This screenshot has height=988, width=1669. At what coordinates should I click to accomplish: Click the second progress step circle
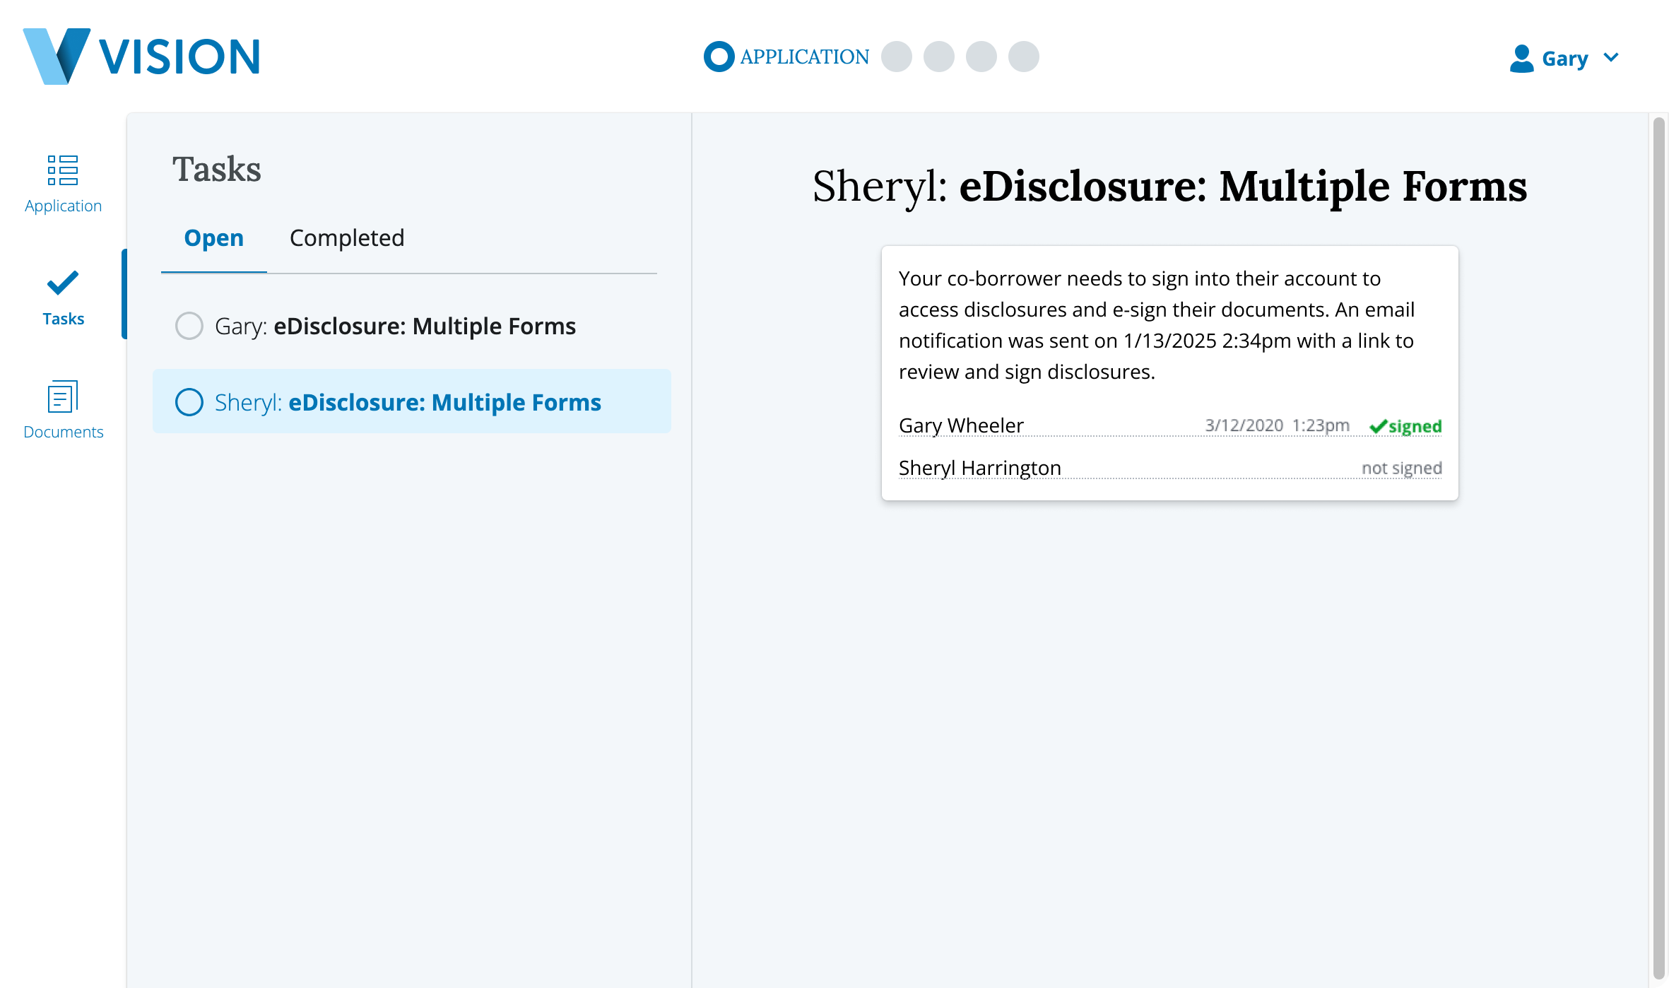click(897, 57)
